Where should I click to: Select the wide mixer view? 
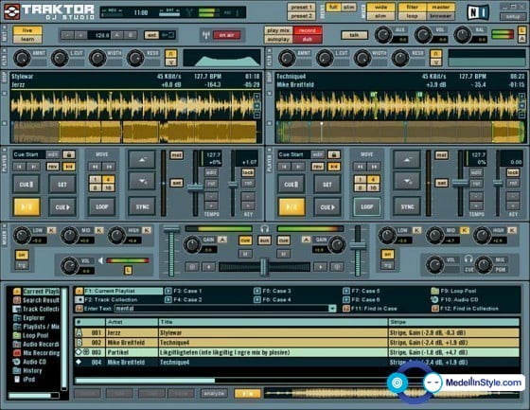coord(380,8)
